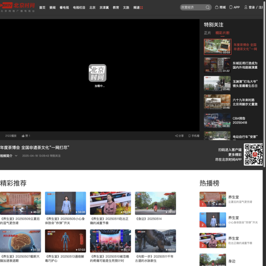
Task: Play 六十九年来时路 clip thumbnail
Action: [x=217, y=102]
